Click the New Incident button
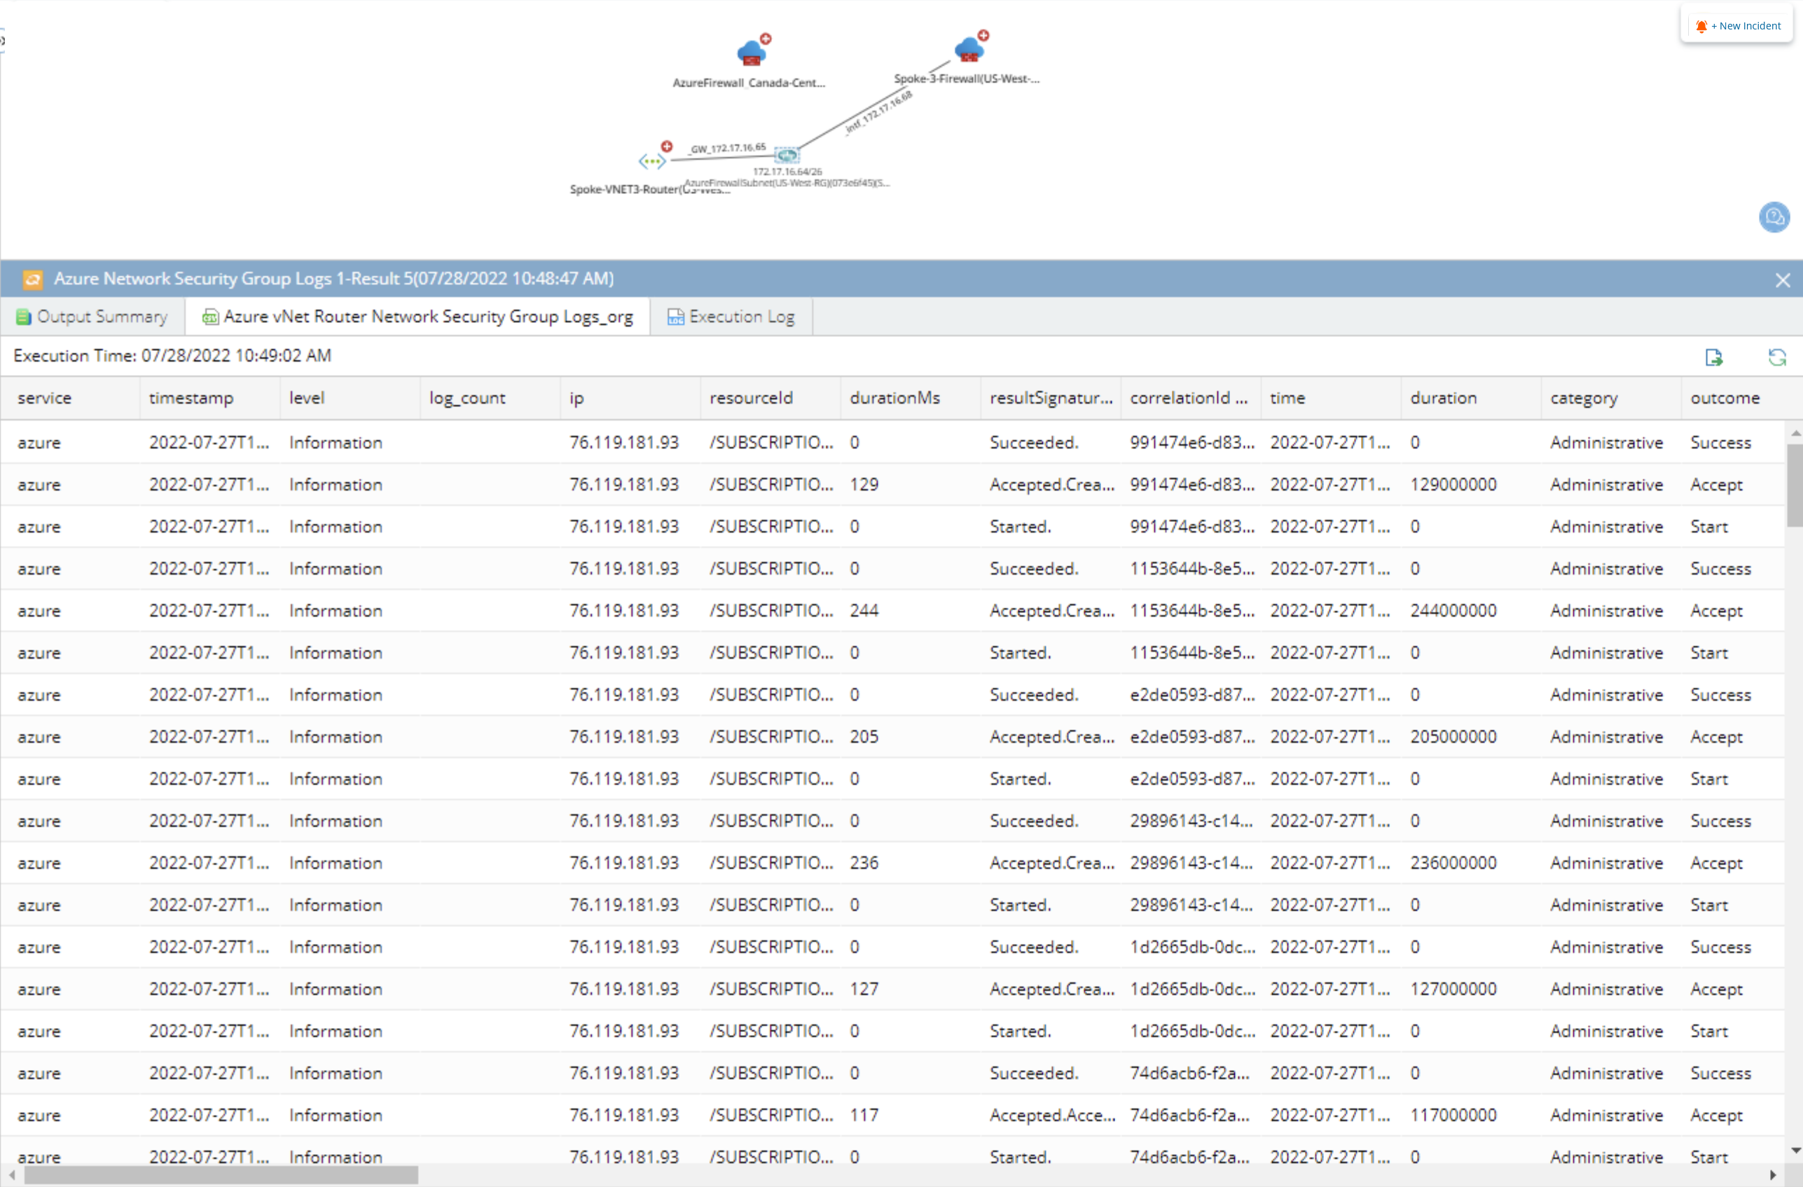Image resolution: width=1803 pixels, height=1187 pixels. 1738,26
